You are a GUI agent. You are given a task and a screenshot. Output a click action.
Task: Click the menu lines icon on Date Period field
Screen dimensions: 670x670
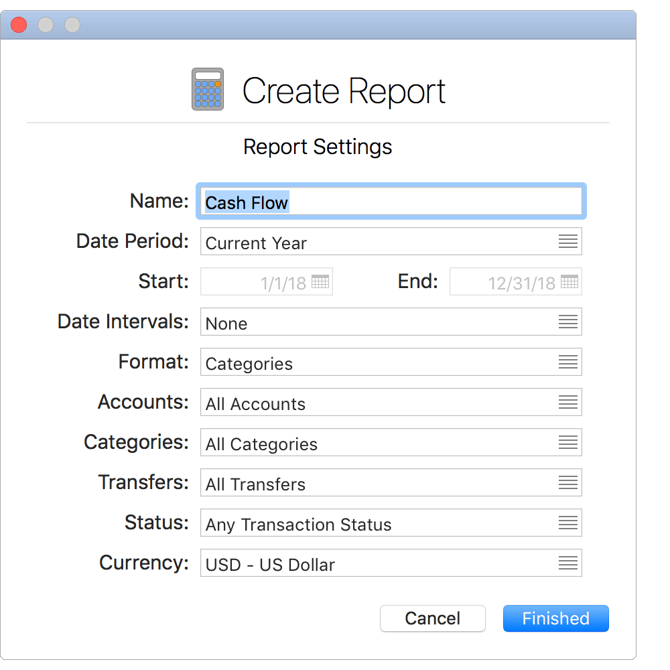[x=568, y=241]
